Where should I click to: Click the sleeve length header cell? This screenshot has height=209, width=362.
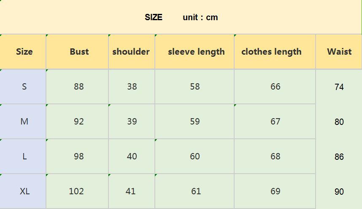pyautogui.click(x=196, y=52)
